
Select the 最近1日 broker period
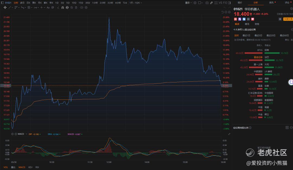(x=246, y=36)
